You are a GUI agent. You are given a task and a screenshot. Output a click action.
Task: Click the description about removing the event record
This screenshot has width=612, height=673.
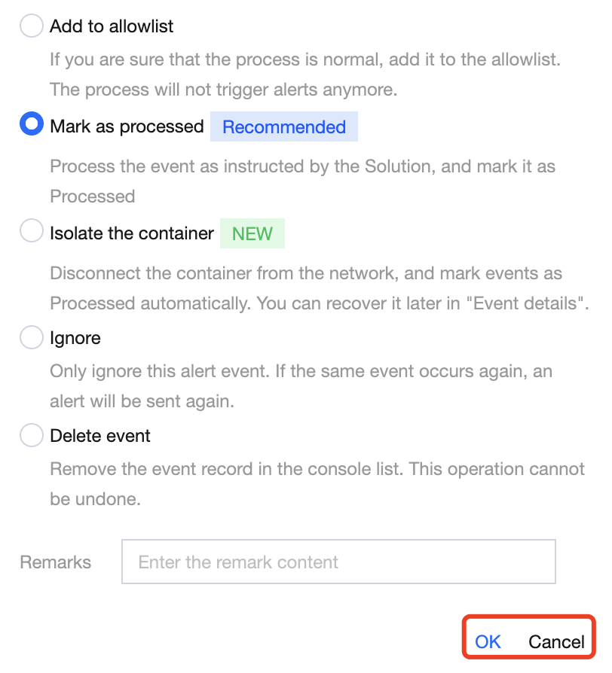tap(317, 484)
